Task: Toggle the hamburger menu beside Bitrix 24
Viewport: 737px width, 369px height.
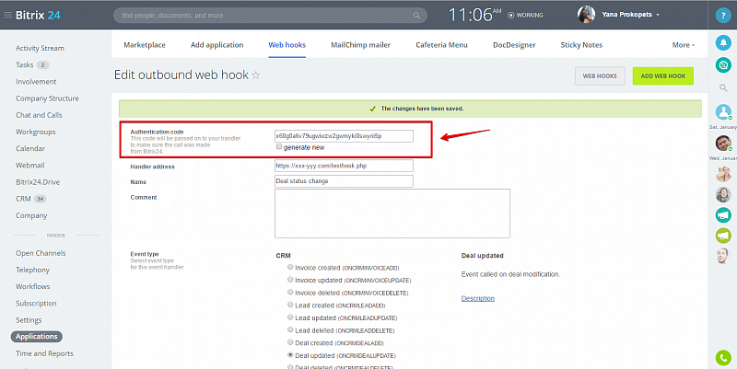Action: (x=7, y=15)
